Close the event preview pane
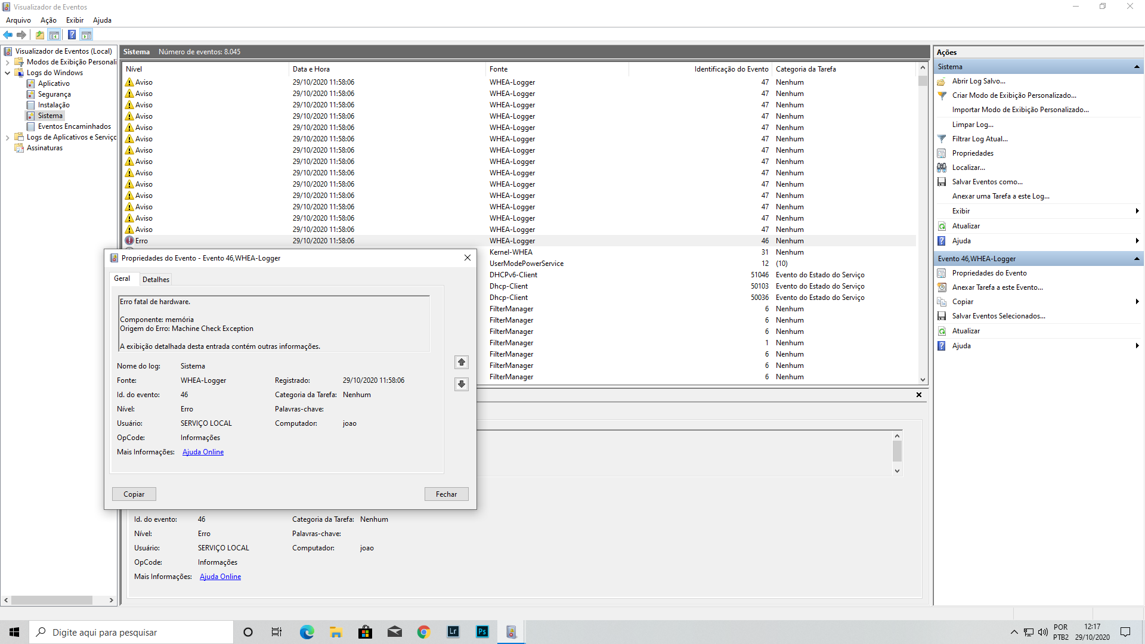 (x=919, y=395)
